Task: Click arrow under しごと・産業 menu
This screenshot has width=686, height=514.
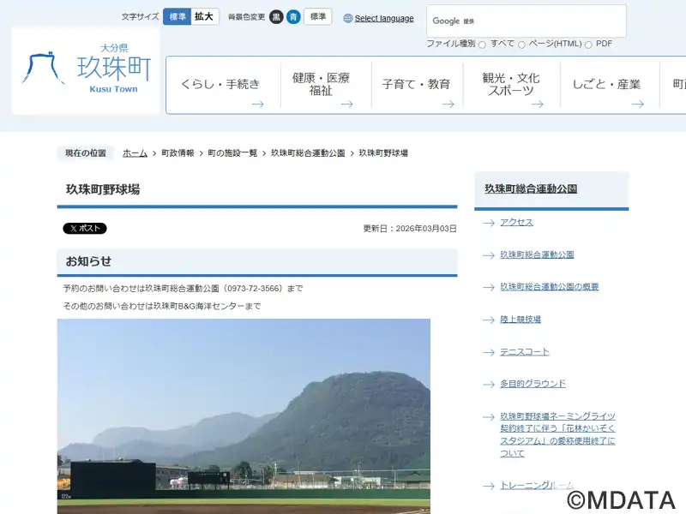Action: pyautogui.click(x=638, y=104)
